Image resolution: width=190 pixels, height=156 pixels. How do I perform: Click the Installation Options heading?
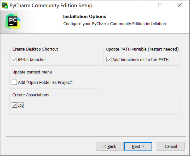84,16
